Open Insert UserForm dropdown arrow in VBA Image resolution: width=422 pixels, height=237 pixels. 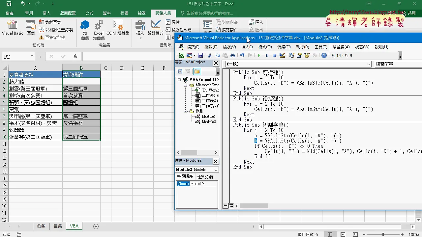coord(195,55)
